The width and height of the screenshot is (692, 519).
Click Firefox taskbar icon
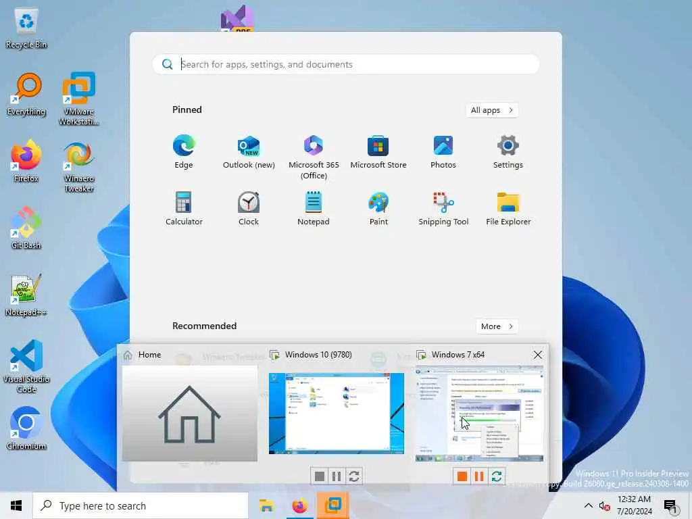pos(299,505)
